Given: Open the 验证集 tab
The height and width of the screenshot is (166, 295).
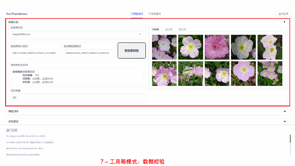Looking at the screenshot, I should click(168, 29).
